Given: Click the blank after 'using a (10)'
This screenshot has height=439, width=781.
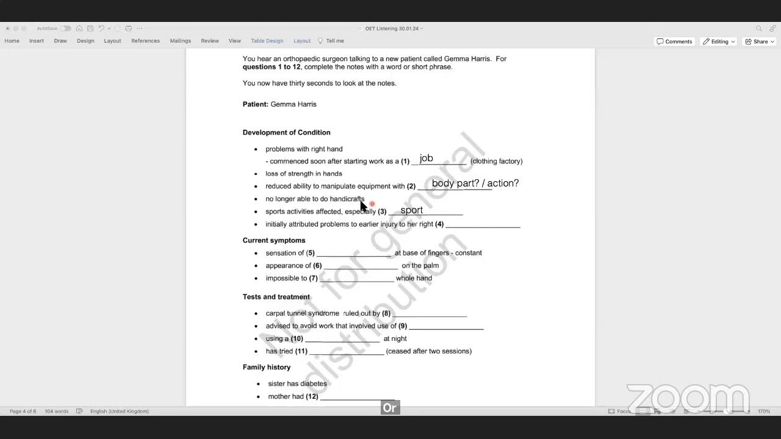Looking at the screenshot, I should click(342, 339).
